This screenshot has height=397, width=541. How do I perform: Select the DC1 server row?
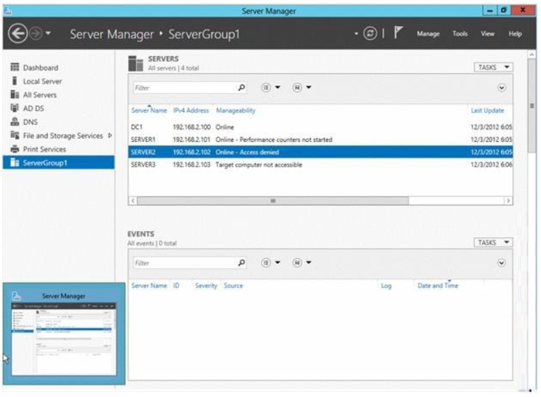click(x=320, y=127)
